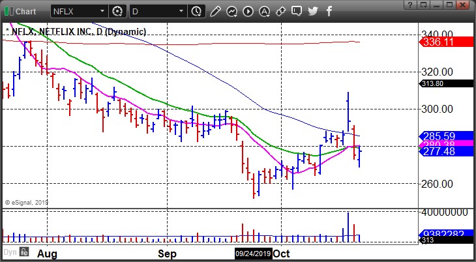Toggle the lock icon next to Dyn
Screen dimensions: 476x262
24,252
